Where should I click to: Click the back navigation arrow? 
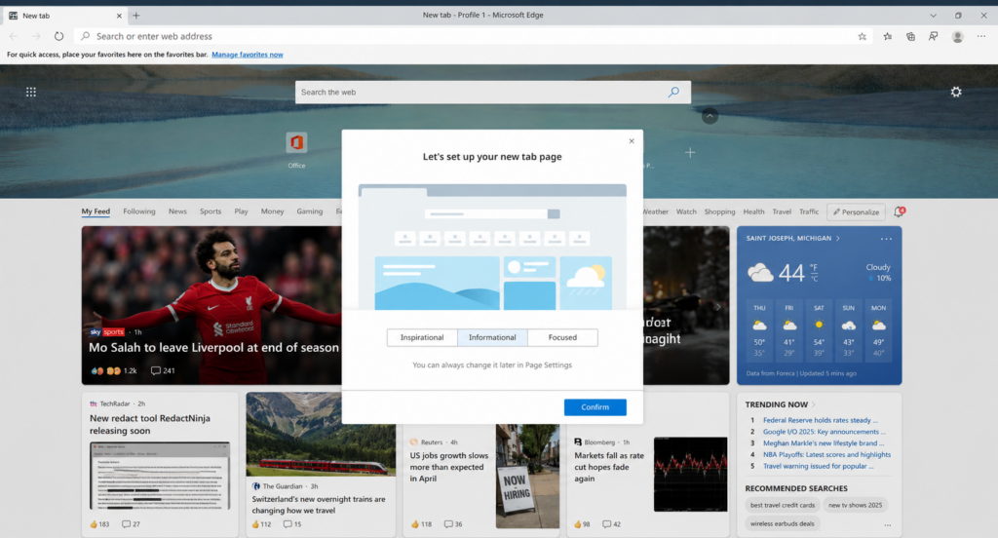(x=14, y=36)
